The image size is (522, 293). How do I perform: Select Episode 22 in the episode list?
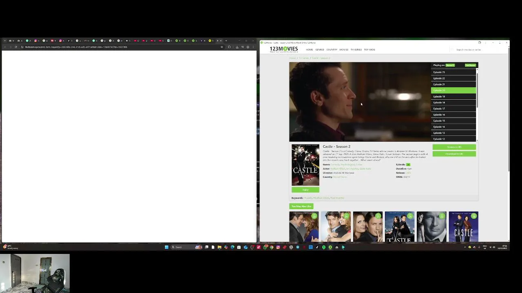click(453, 78)
